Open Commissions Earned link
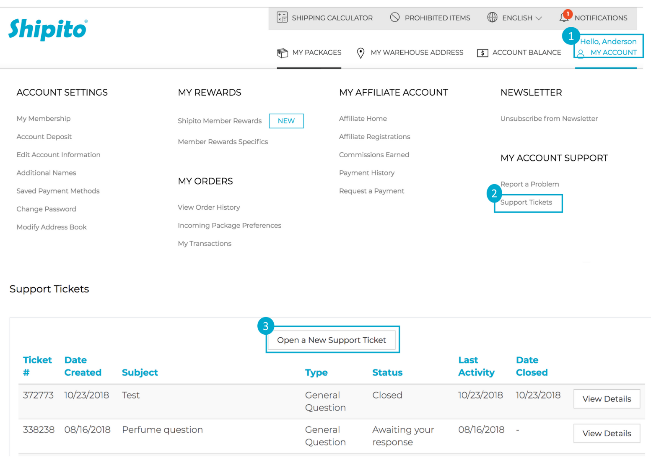Viewport: 651px width, 471px height. [374, 155]
